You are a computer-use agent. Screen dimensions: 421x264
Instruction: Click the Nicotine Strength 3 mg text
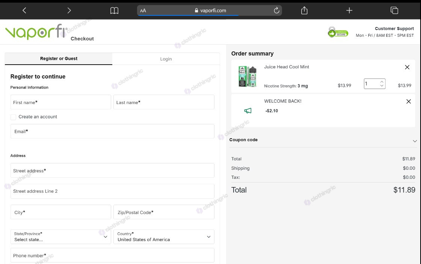(x=286, y=86)
